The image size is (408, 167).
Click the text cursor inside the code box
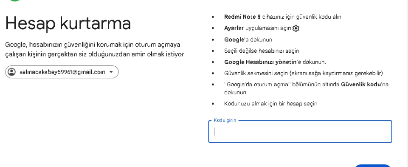tap(215, 132)
